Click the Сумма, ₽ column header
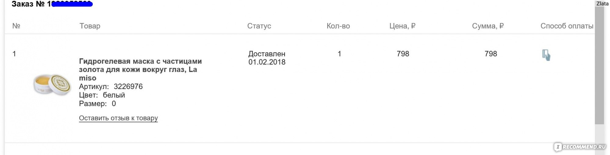 488,26
